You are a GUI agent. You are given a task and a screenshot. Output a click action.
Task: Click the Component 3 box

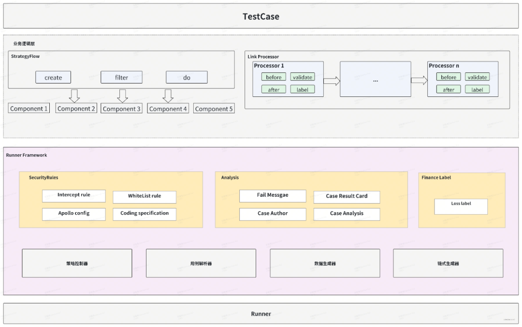pos(121,109)
